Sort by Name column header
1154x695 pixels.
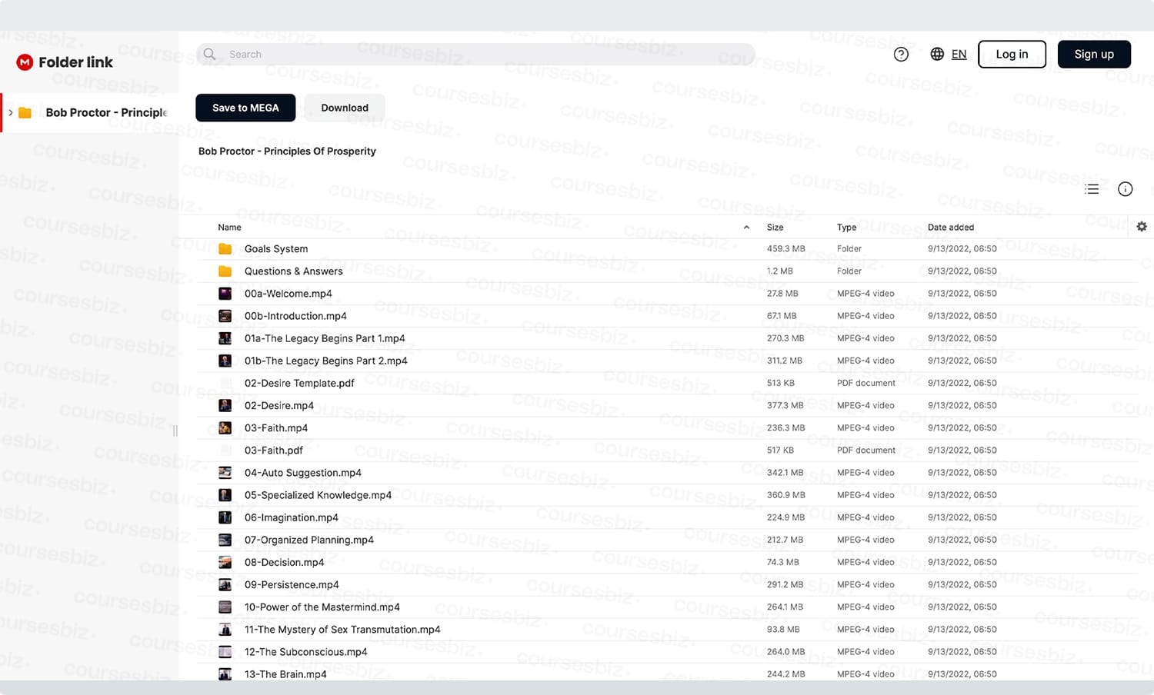(229, 228)
